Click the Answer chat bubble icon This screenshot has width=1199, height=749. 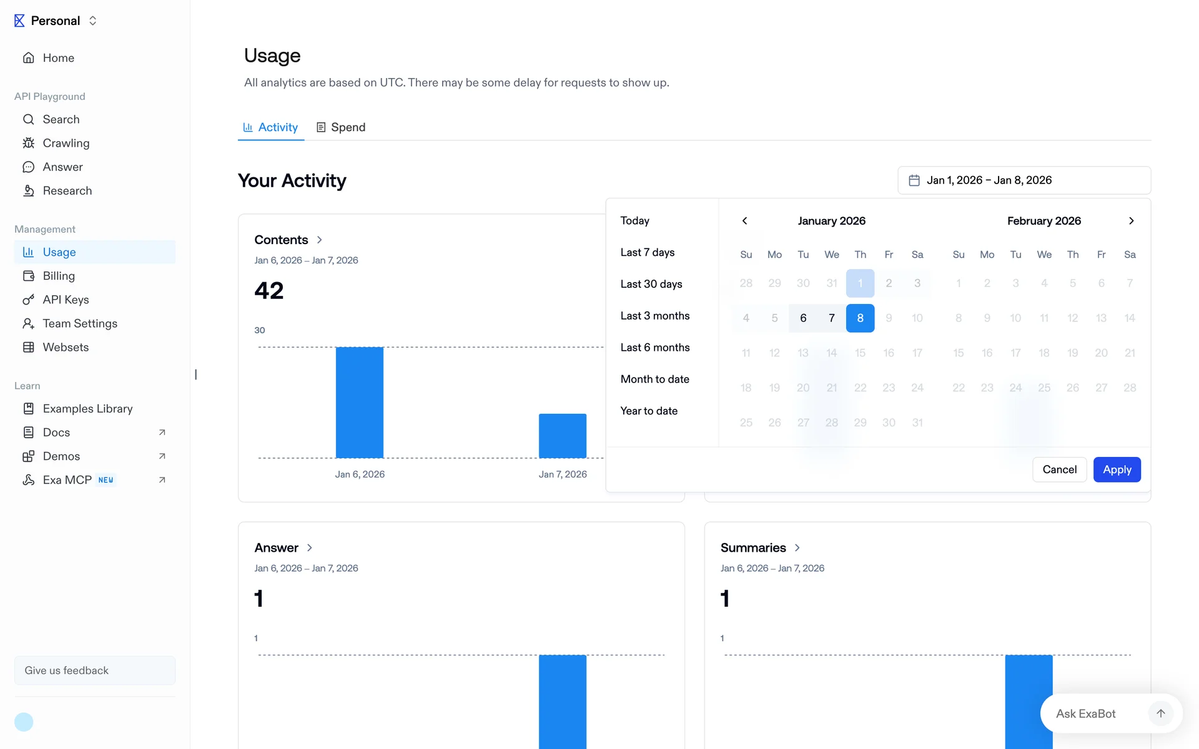click(28, 167)
